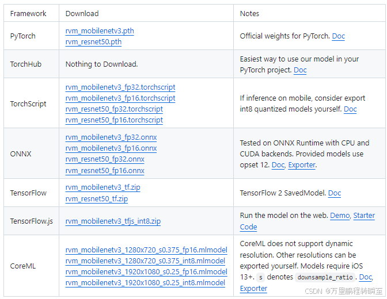Open the Doc link in PyTorch row

(x=339, y=36)
